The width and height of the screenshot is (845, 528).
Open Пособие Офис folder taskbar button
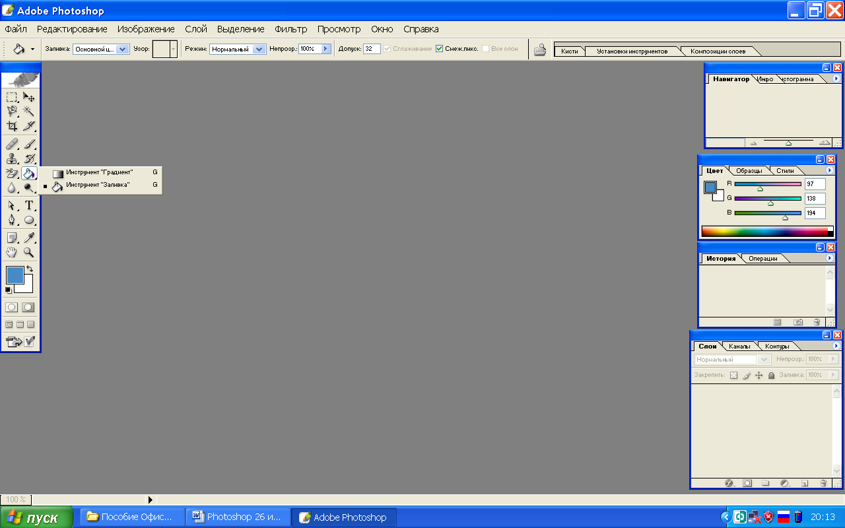(x=131, y=517)
